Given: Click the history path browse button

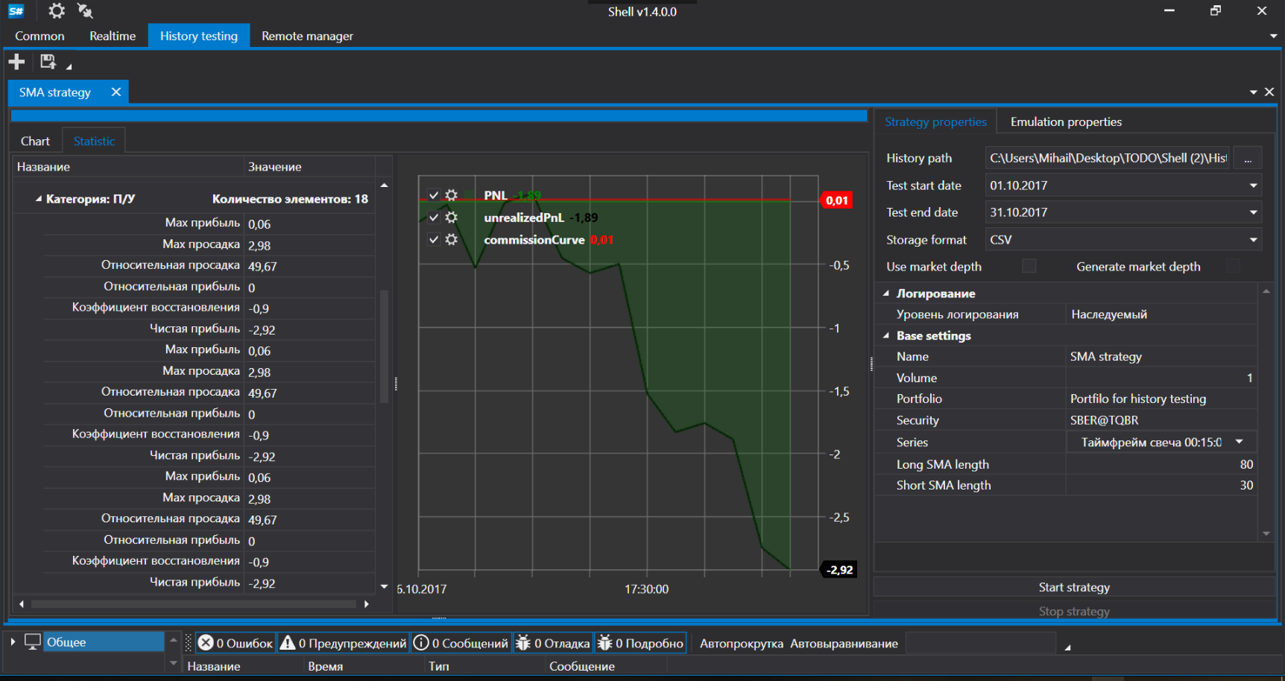Looking at the screenshot, I should (1247, 159).
